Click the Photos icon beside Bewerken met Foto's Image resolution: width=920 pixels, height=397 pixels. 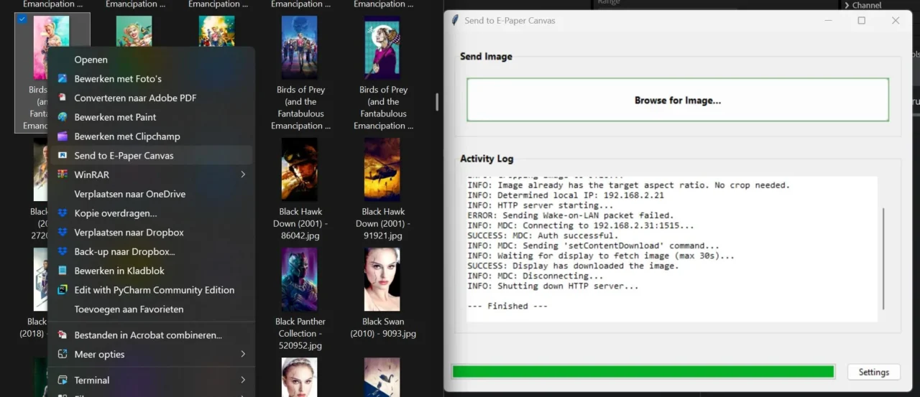(x=63, y=79)
